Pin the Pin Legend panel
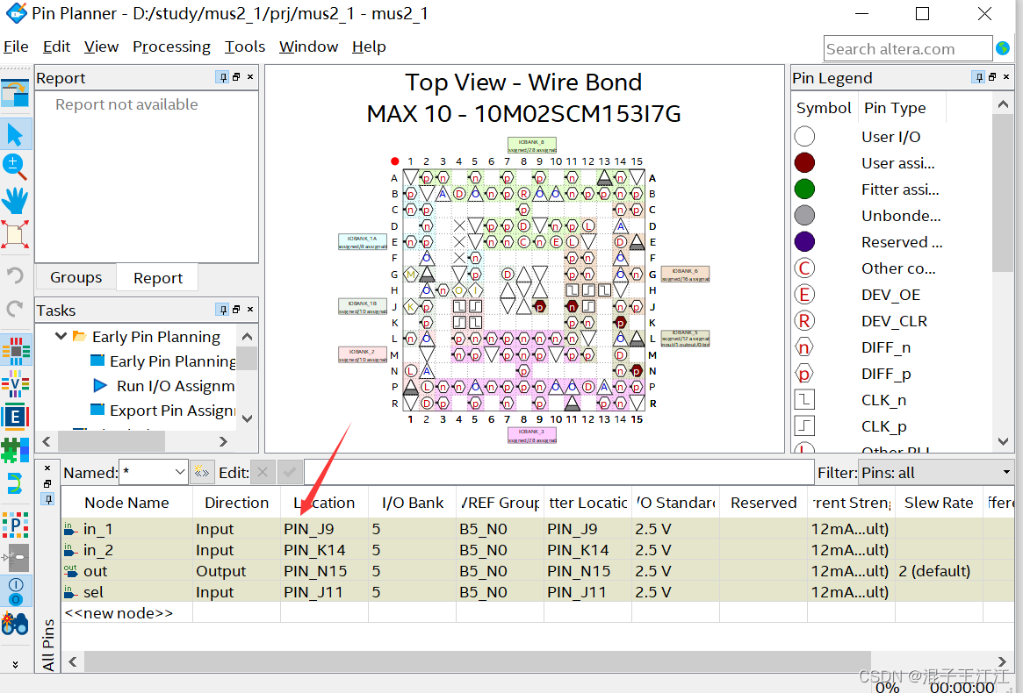The image size is (1023, 693). [x=978, y=77]
